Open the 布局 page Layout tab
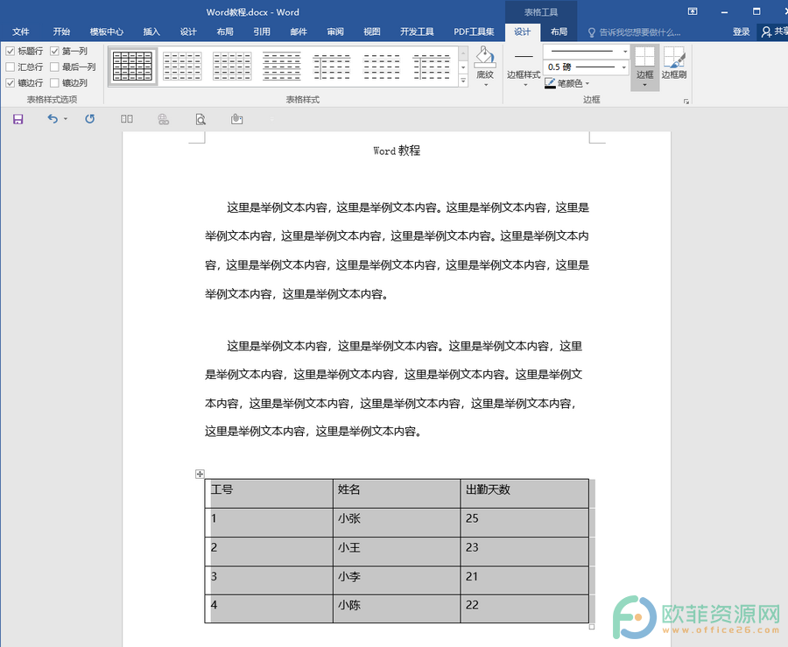788x647 pixels. click(225, 32)
